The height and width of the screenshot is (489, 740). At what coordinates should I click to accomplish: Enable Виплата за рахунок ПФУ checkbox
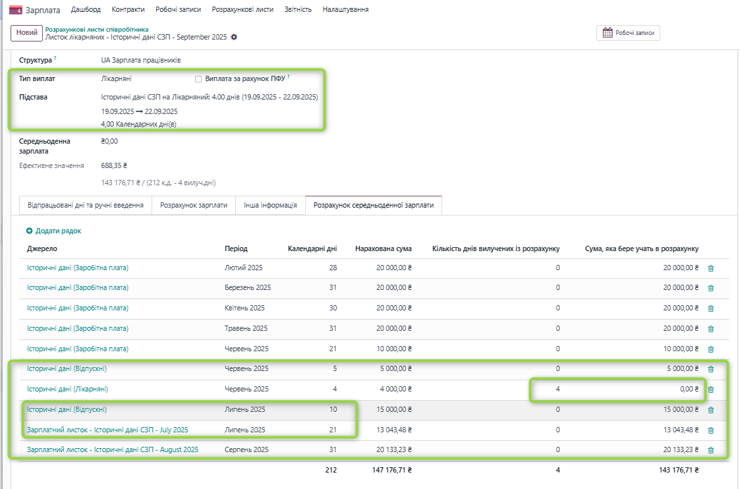[198, 79]
